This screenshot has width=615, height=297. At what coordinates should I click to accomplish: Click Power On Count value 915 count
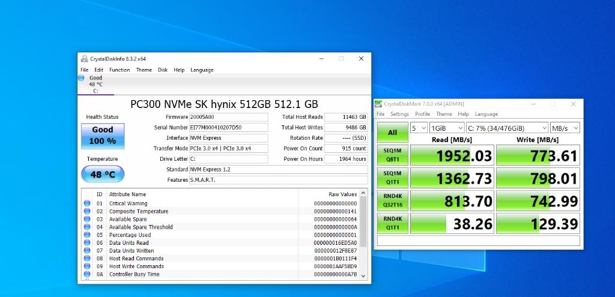pyautogui.click(x=347, y=149)
